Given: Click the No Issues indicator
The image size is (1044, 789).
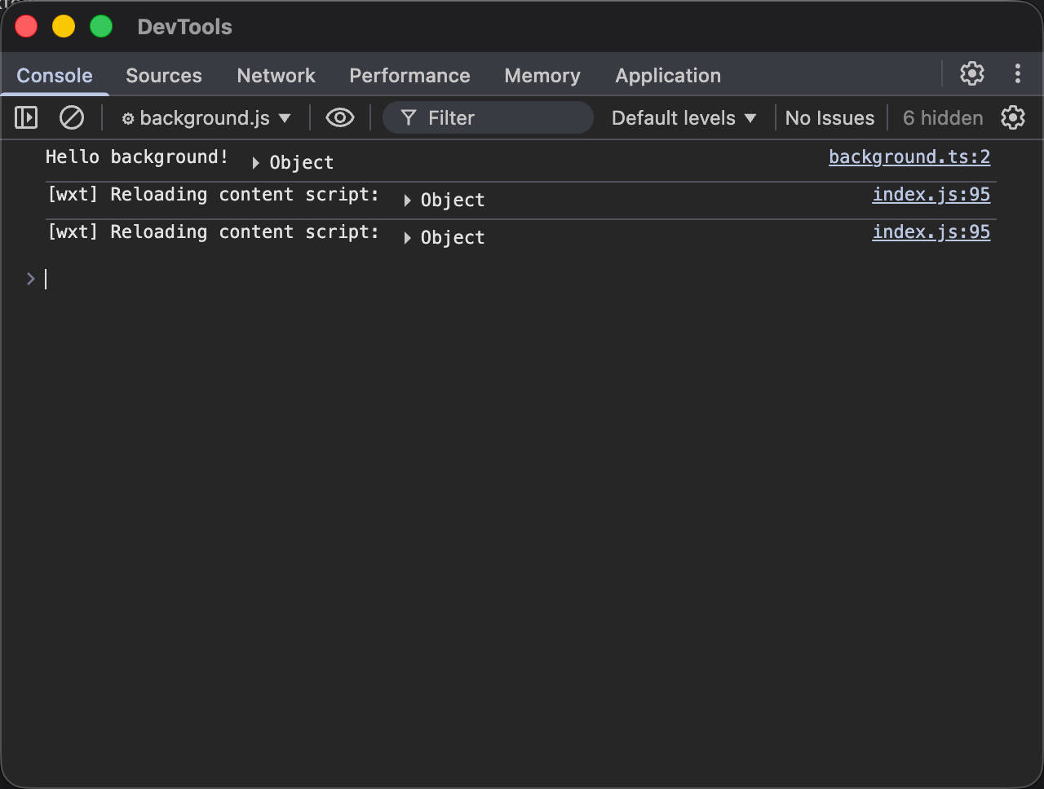Looking at the screenshot, I should point(829,117).
